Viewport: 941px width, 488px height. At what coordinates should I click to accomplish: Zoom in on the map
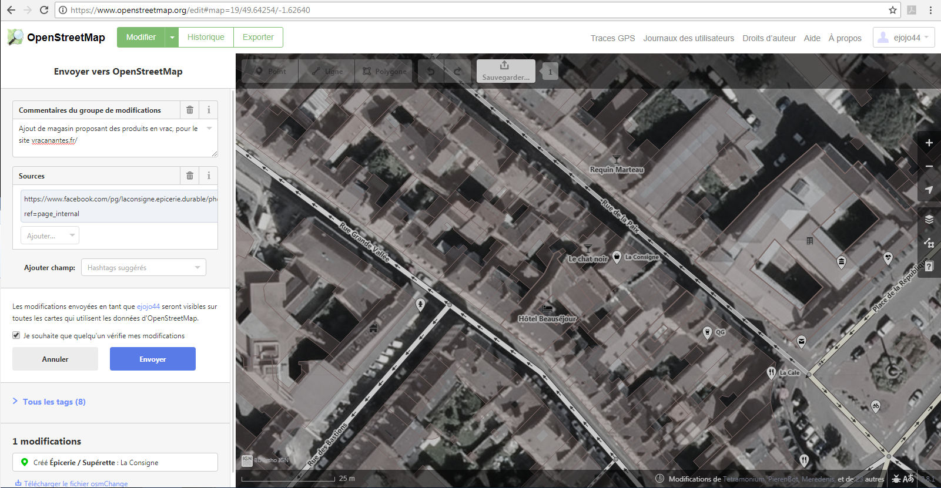pyautogui.click(x=929, y=143)
